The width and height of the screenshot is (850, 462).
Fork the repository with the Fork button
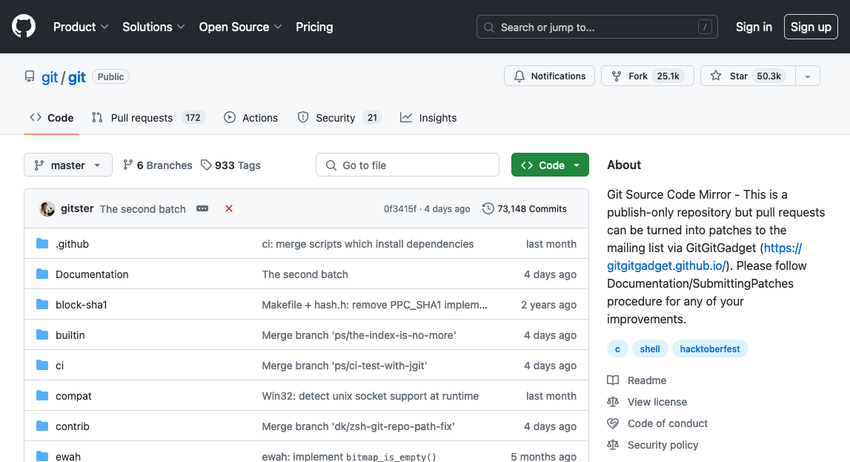coord(647,76)
